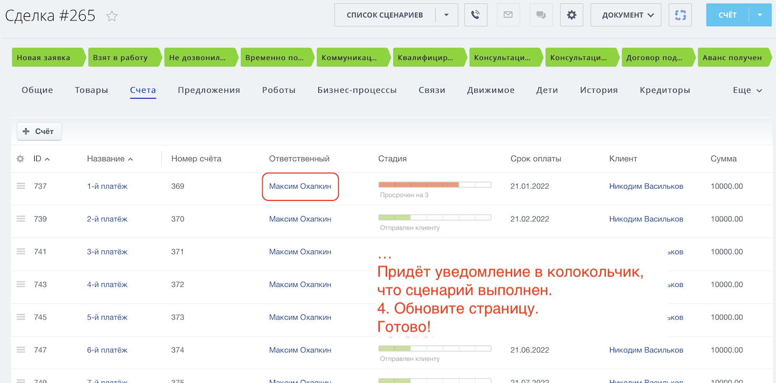Click the add Счёт button
The height and width of the screenshot is (383, 776).
click(x=39, y=132)
